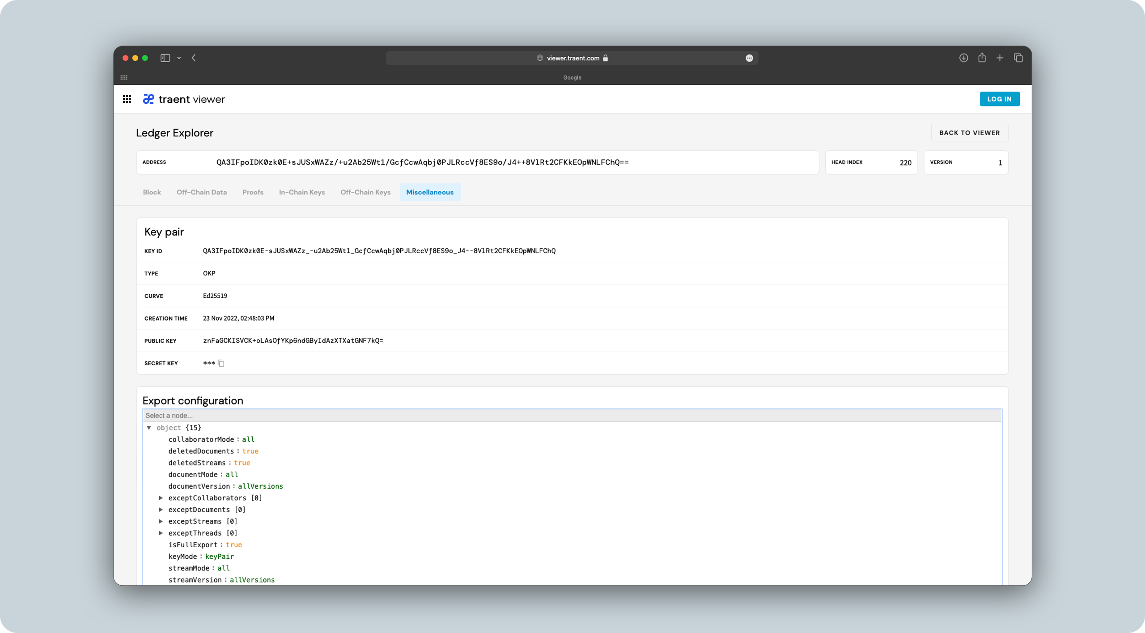Switch to the Block tab

(x=152, y=192)
